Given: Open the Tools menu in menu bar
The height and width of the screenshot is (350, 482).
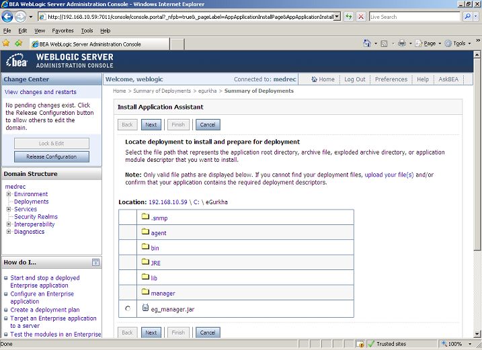Looking at the screenshot, I should tap(87, 31).
